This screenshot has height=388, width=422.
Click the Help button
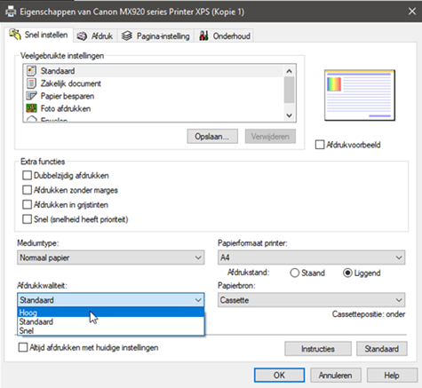coord(392,376)
